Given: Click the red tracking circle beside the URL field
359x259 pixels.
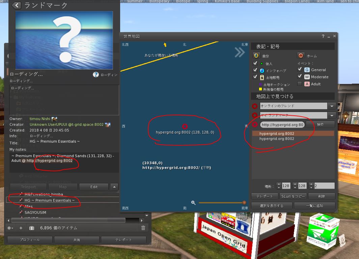Looking at the screenshot, I should (x=255, y=124).
